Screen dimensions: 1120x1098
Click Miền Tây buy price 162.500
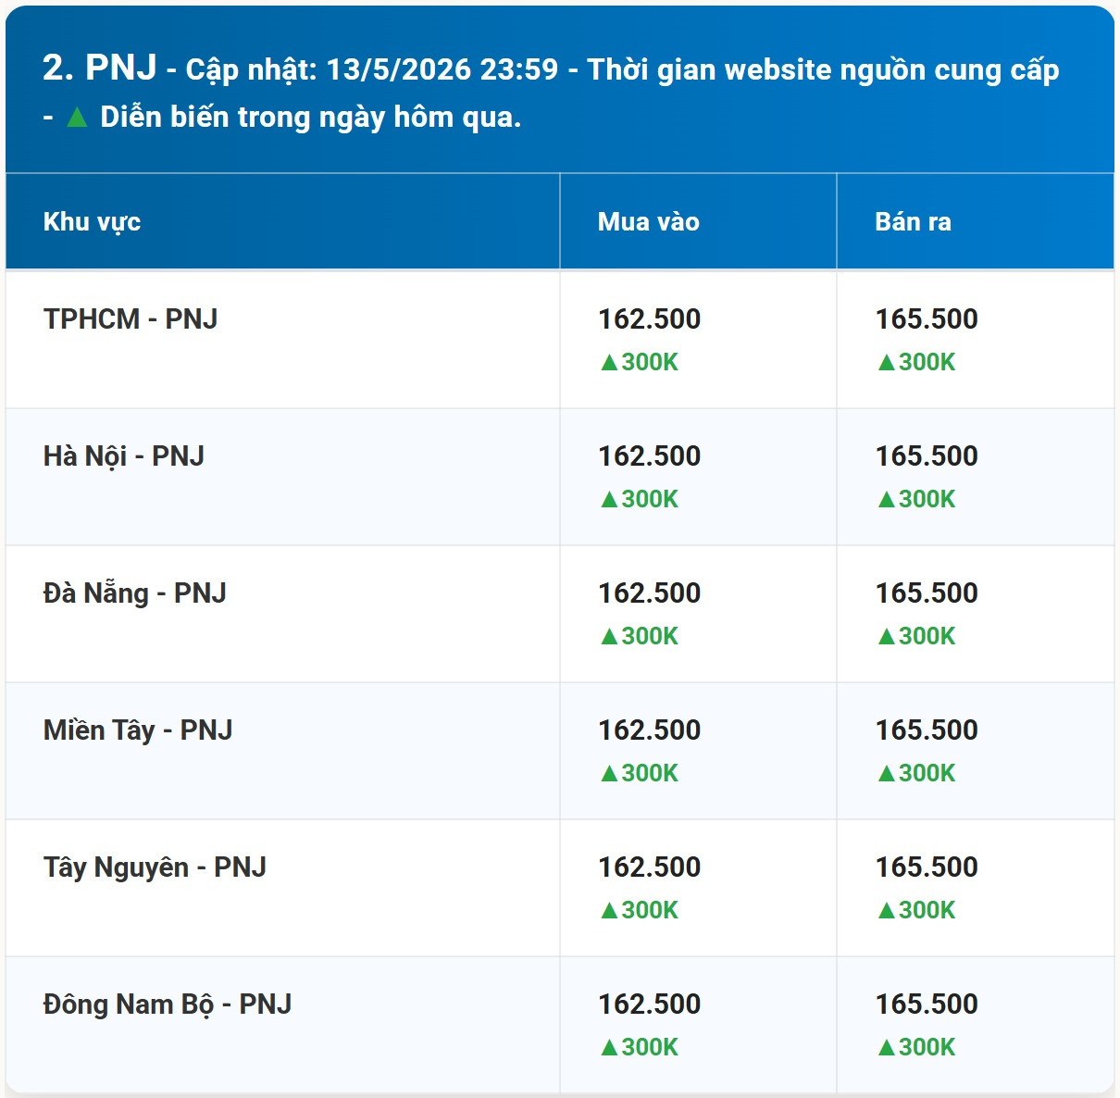point(649,730)
